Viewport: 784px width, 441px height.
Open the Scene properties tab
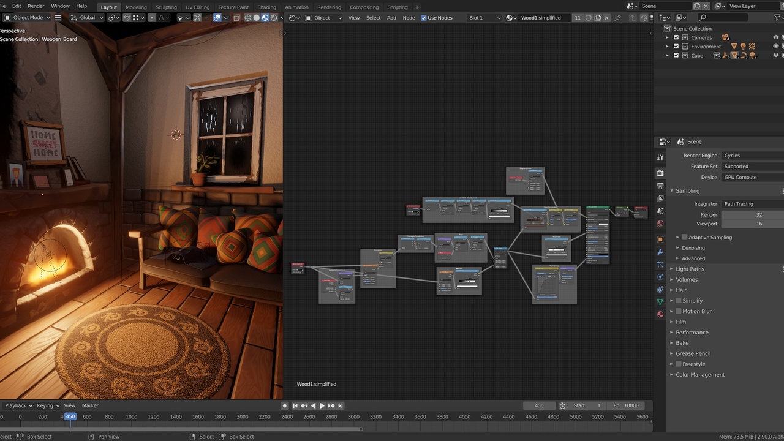(660, 210)
